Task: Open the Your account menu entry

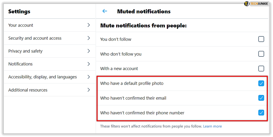Action: point(21,25)
